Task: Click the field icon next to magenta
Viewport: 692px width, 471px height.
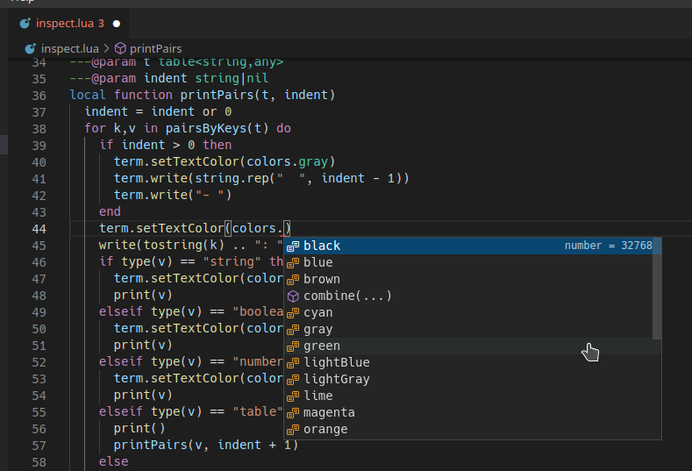Action: 293,414
